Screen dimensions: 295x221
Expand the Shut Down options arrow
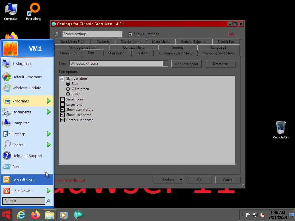(x=49, y=191)
